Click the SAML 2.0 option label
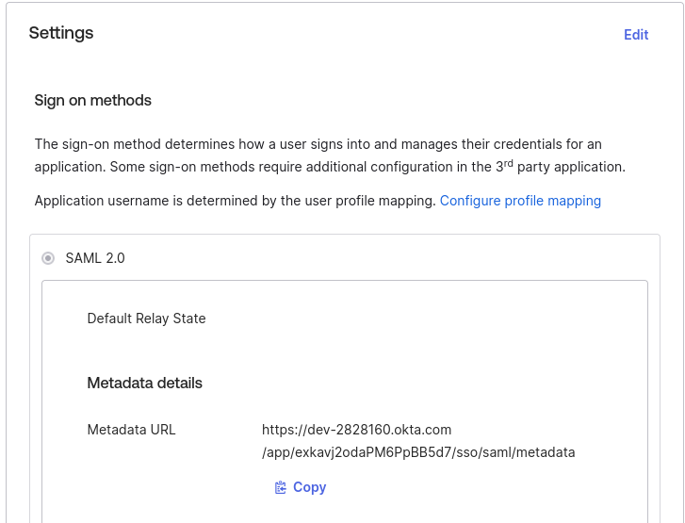This screenshot has width=685, height=523. click(95, 258)
